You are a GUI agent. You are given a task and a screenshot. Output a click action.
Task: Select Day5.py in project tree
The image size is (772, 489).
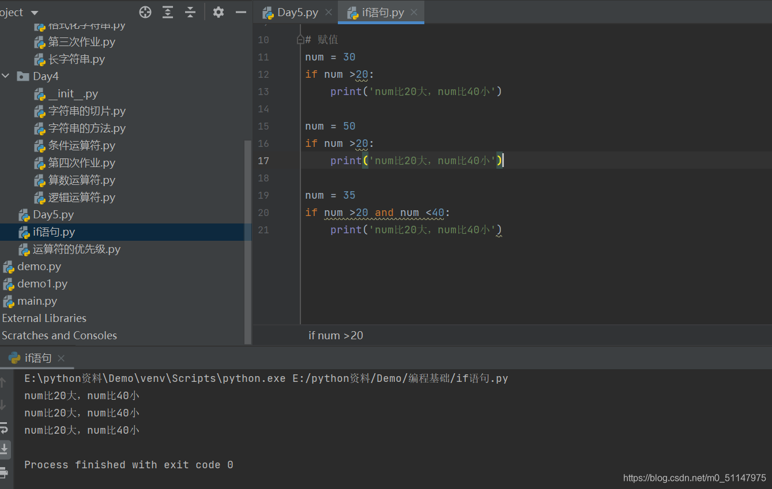tap(53, 215)
